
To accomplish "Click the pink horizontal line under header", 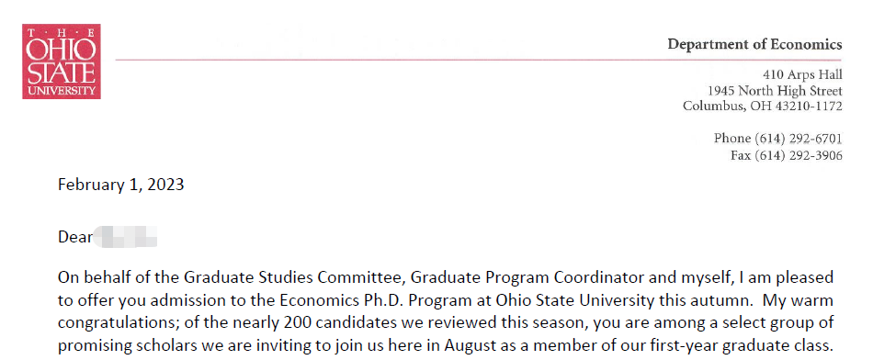I will pos(479,59).
